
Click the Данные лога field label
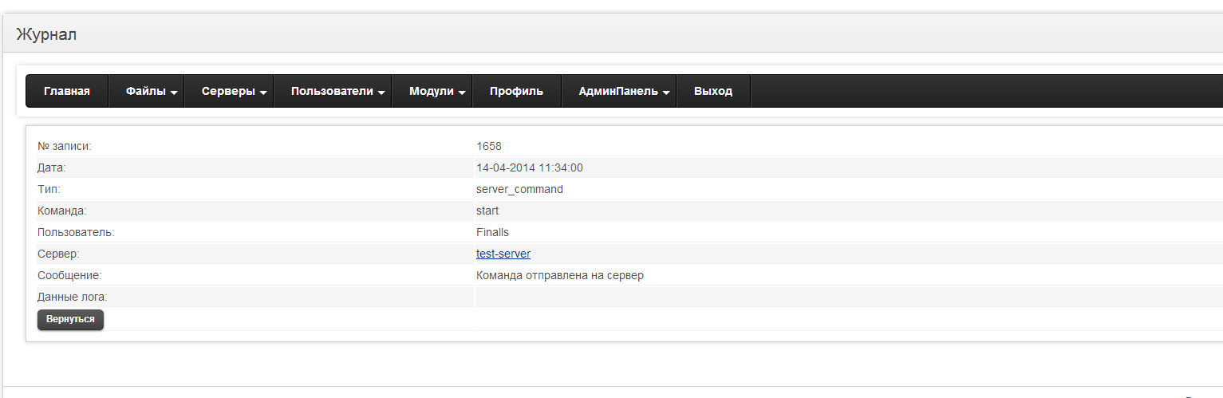[x=72, y=297]
